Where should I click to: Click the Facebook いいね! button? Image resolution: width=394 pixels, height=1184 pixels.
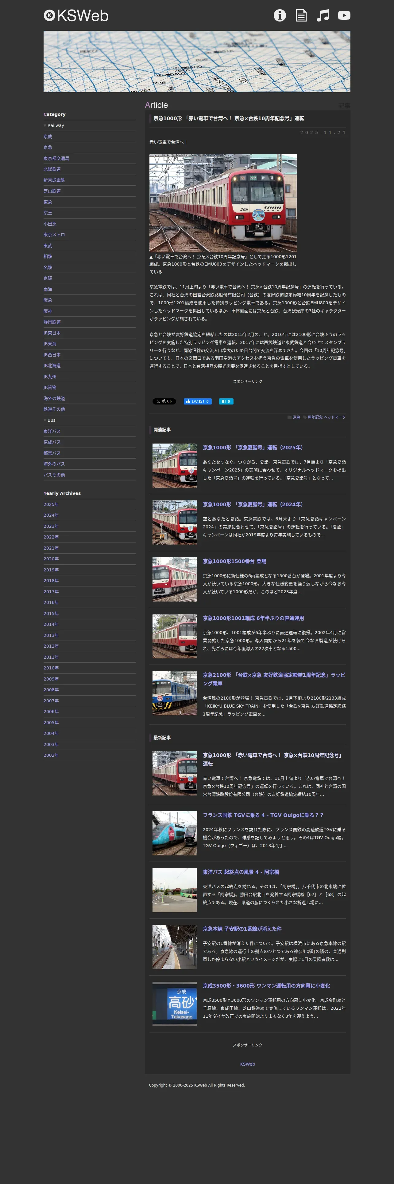pos(198,401)
